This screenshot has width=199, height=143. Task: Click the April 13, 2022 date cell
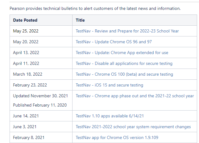point(26,53)
